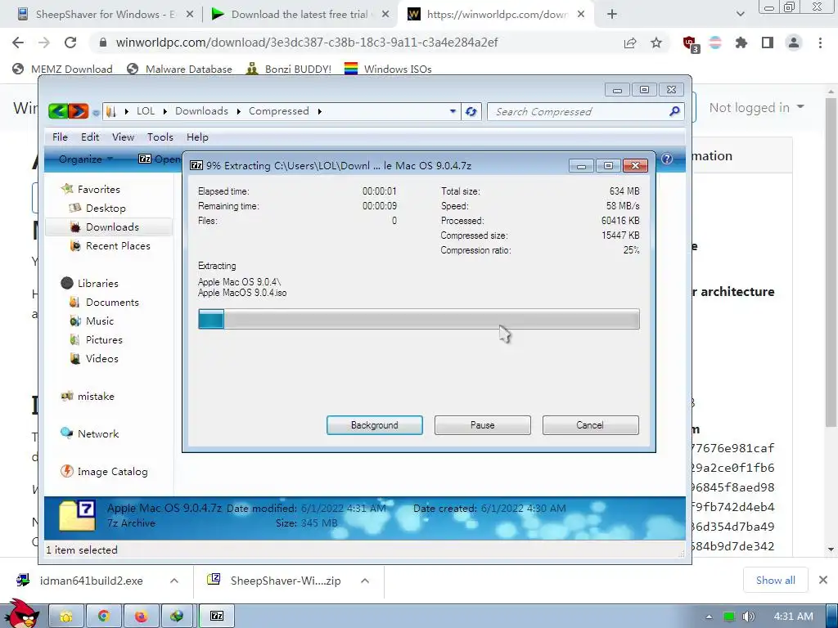Open the Tools menu in Explorer
The image size is (838, 628).
[160, 137]
